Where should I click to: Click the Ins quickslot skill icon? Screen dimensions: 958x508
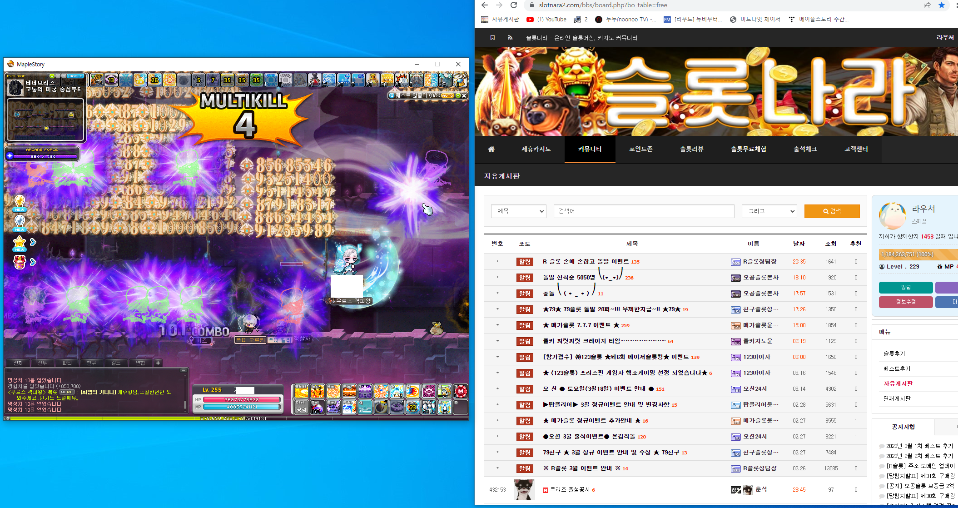pyautogui.click(x=317, y=391)
